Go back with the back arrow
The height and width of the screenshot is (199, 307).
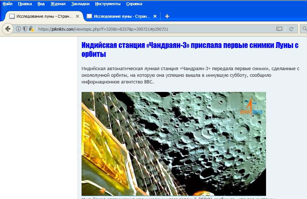point(8,29)
